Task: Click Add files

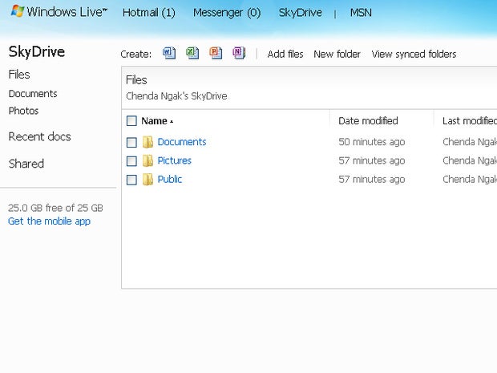Action: click(285, 55)
